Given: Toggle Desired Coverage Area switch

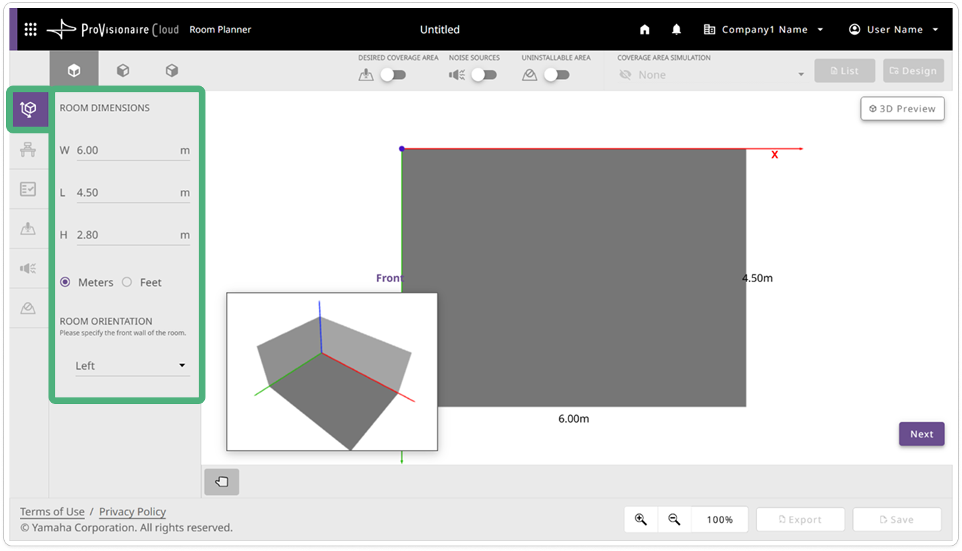Looking at the screenshot, I should pos(393,75).
